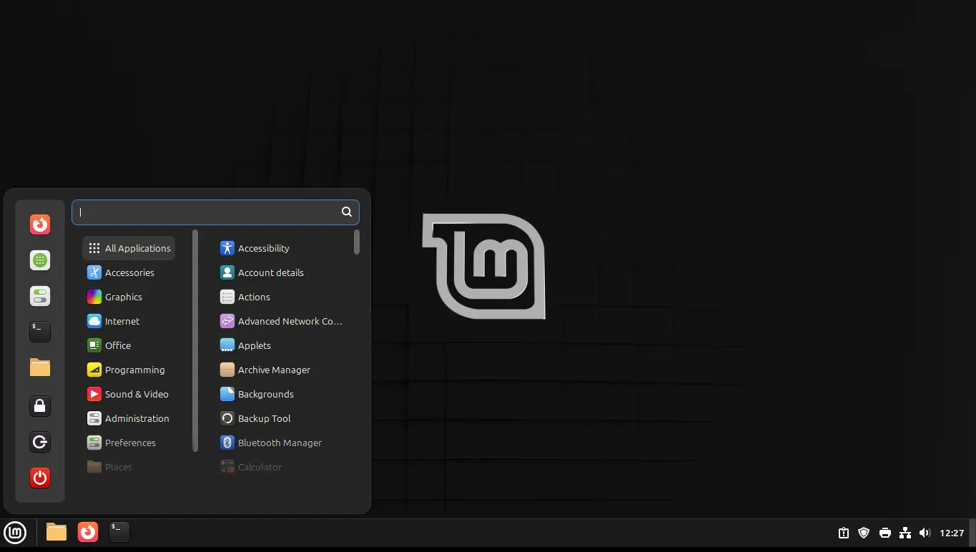The image size is (976, 552).
Task: Launch Firefox from the bottom panel
Action: [88, 532]
